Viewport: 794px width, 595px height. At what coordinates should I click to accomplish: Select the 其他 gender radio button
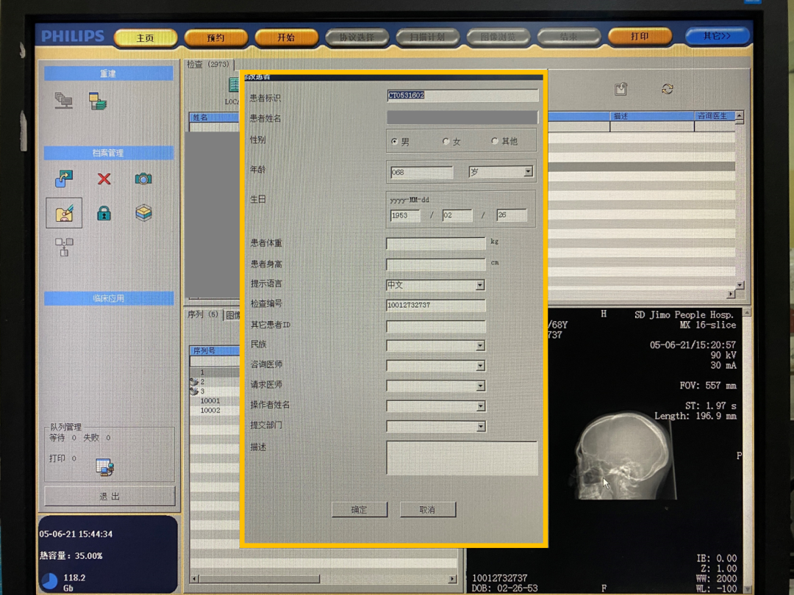coord(494,140)
